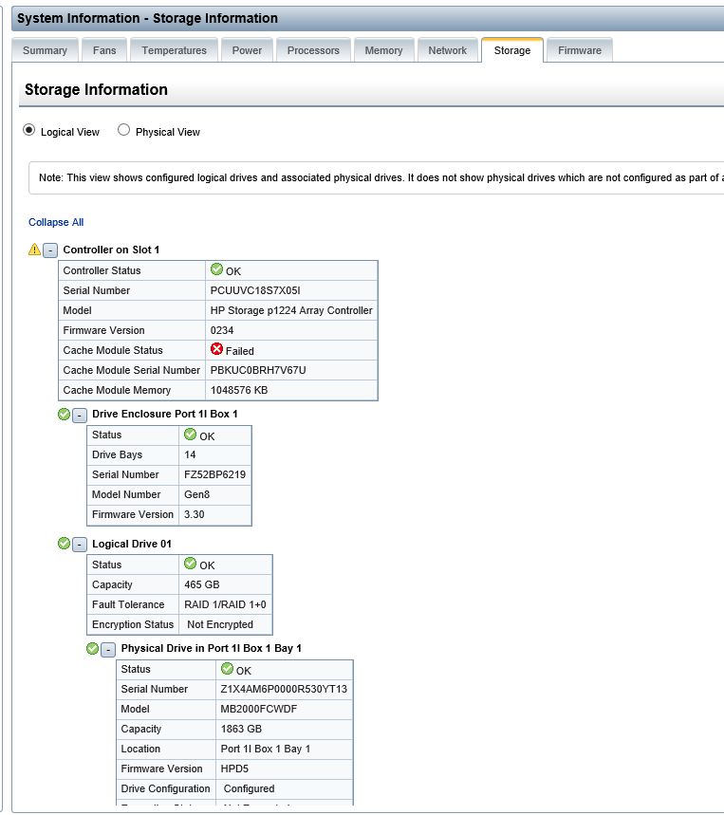Viewport: 724px width, 815px height.
Task: Open the Firmware tab
Action: pos(579,50)
